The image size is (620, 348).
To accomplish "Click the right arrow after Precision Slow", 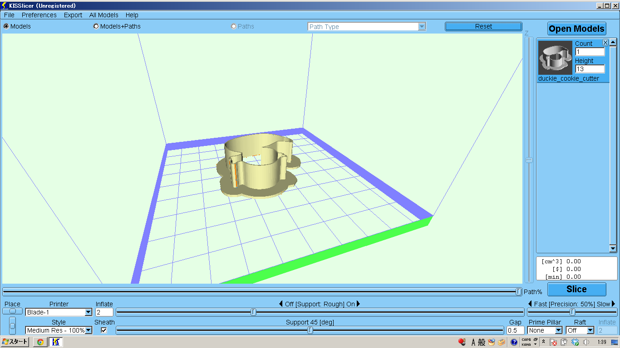I will [614, 304].
